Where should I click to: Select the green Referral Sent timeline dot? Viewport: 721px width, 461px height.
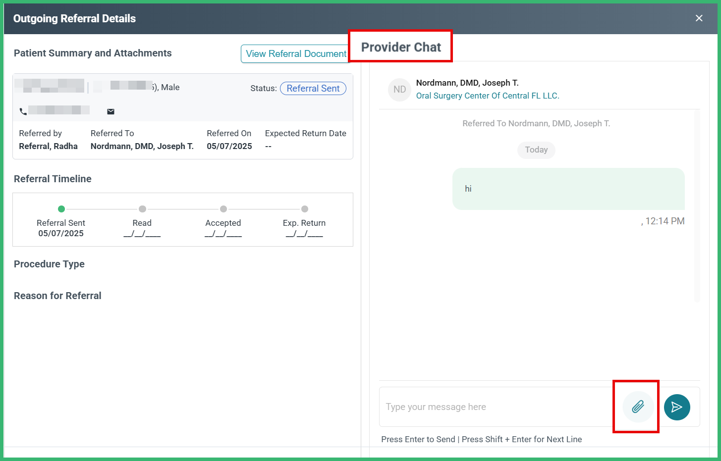[61, 208]
